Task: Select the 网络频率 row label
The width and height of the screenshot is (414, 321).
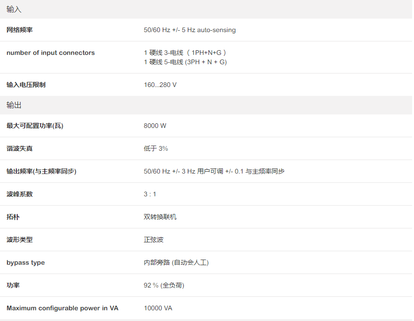Action: coord(20,30)
